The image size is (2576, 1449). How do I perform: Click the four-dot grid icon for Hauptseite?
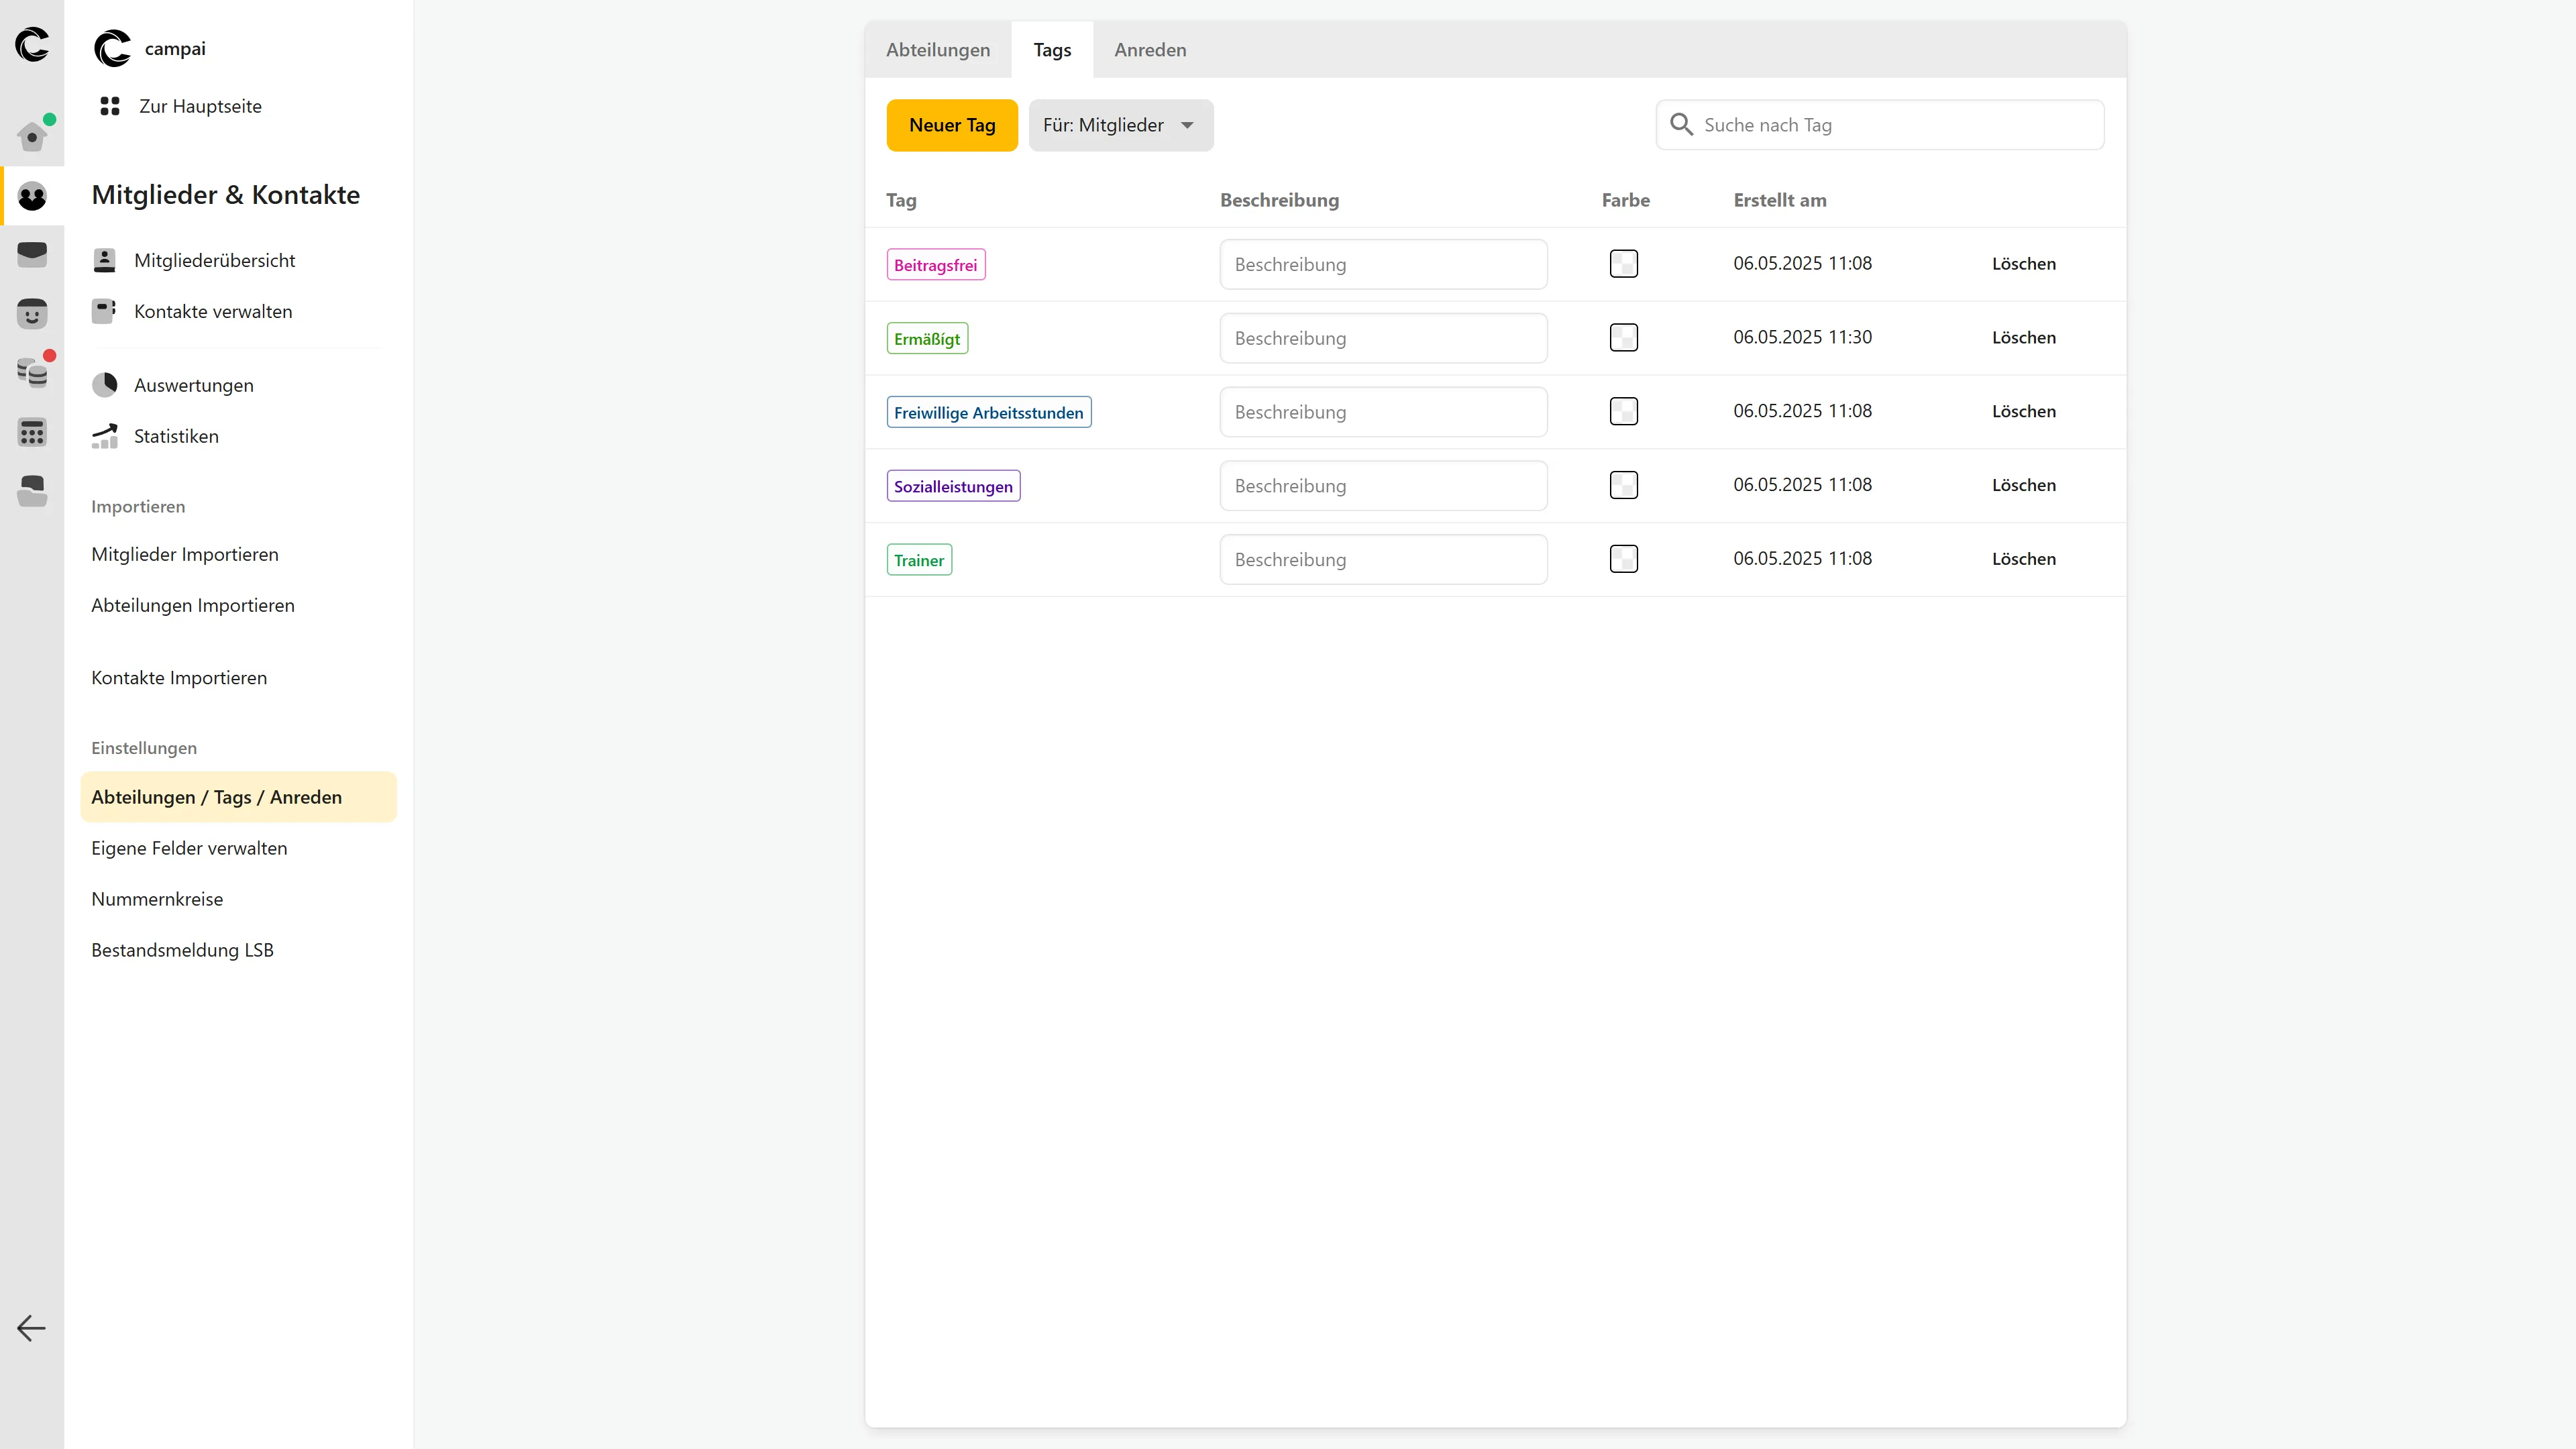[x=110, y=106]
